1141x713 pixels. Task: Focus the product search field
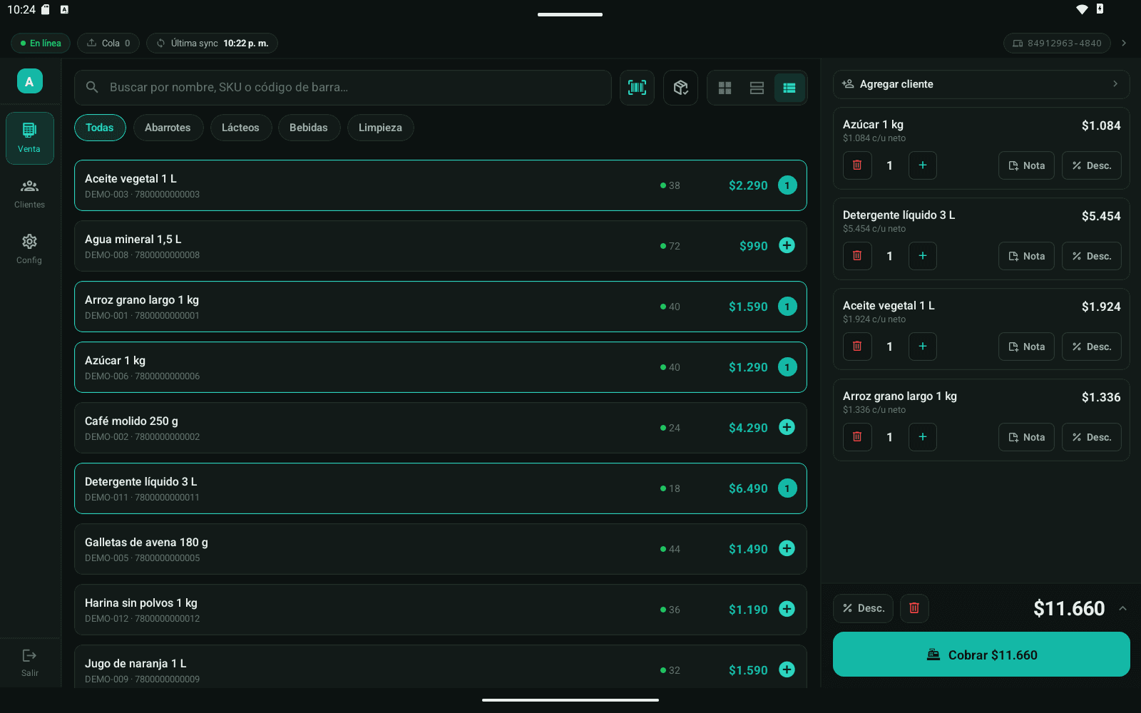(x=342, y=88)
